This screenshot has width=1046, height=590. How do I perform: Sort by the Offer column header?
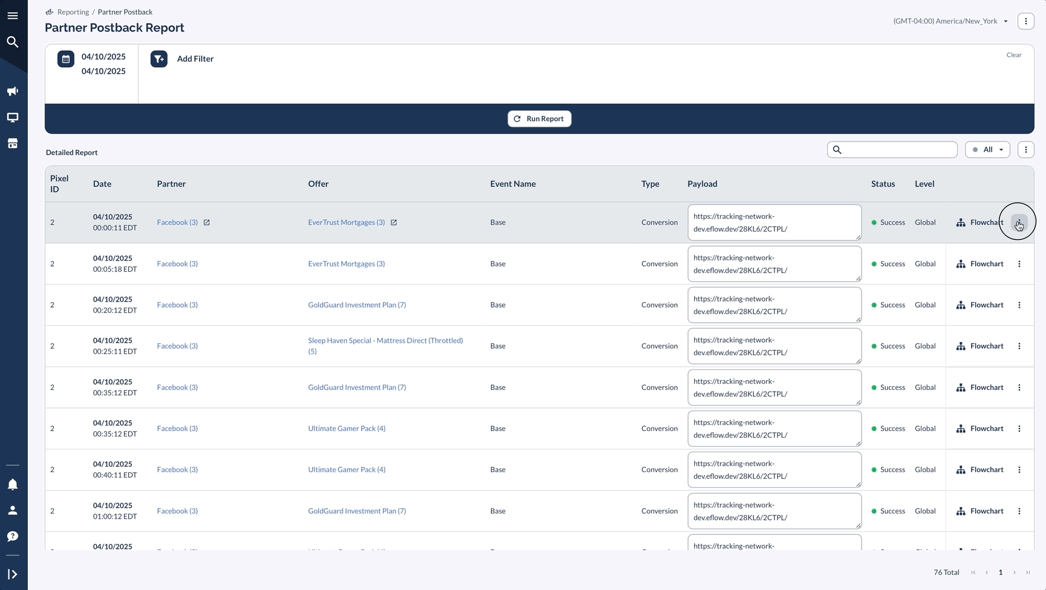tap(318, 184)
